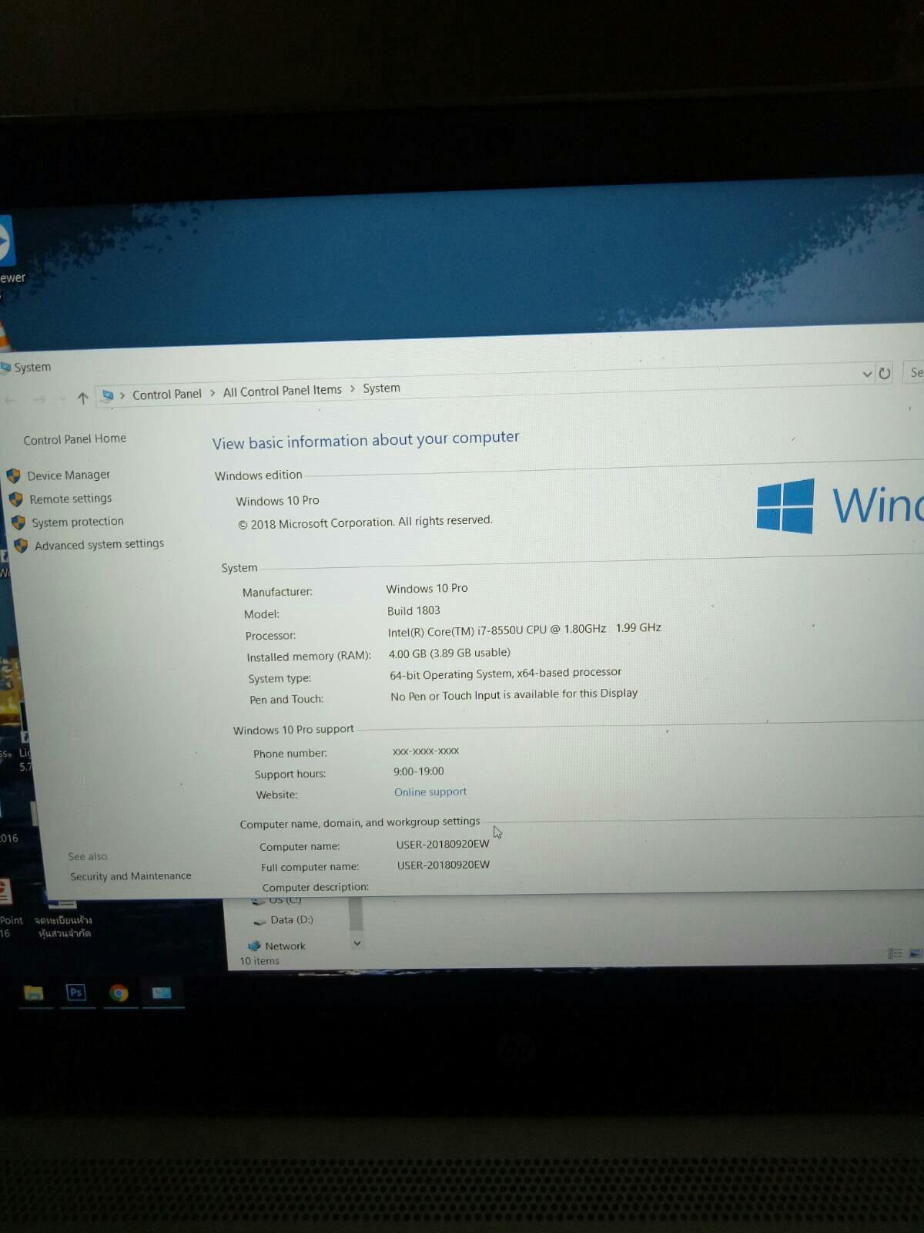This screenshot has width=924, height=1233.
Task: Select Control Panel breadcrumb
Action: (x=166, y=394)
